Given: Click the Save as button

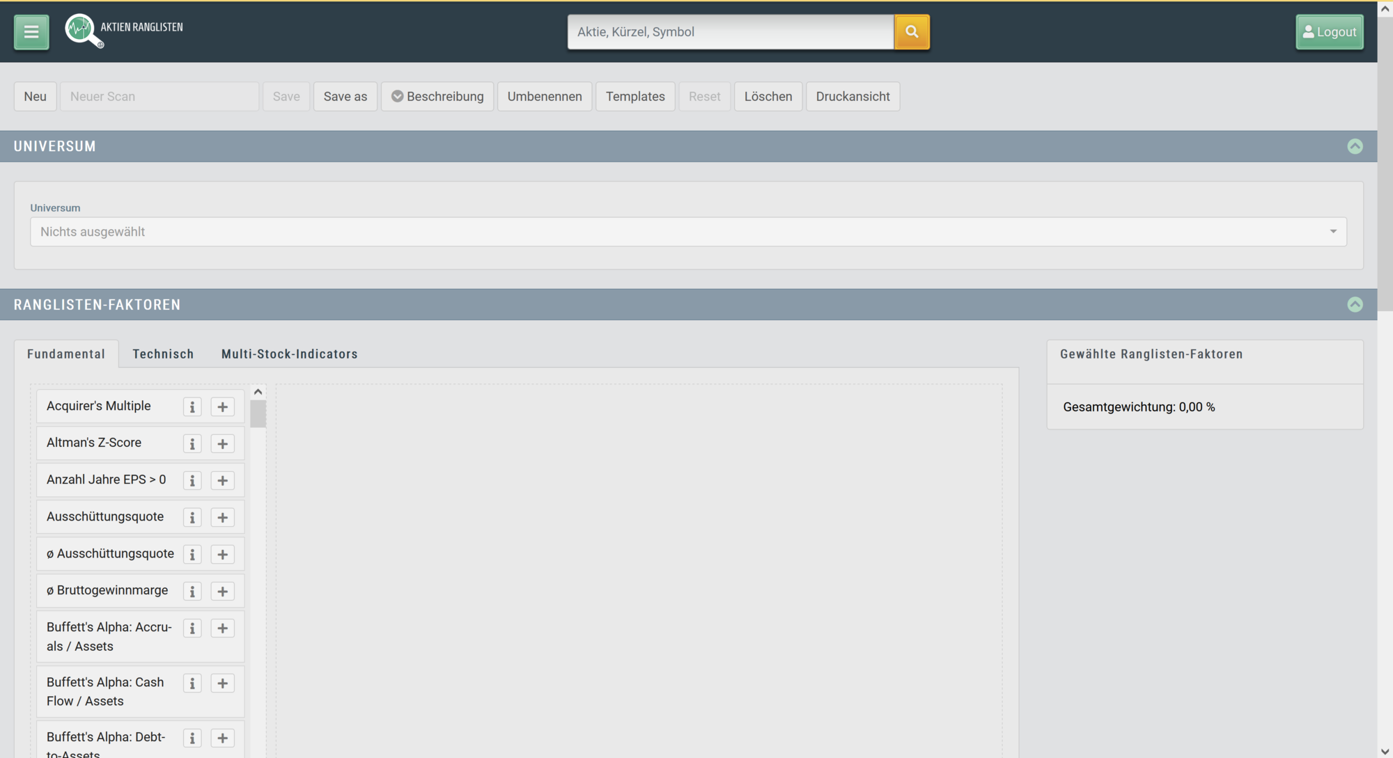Looking at the screenshot, I should (x=345, y=97).
